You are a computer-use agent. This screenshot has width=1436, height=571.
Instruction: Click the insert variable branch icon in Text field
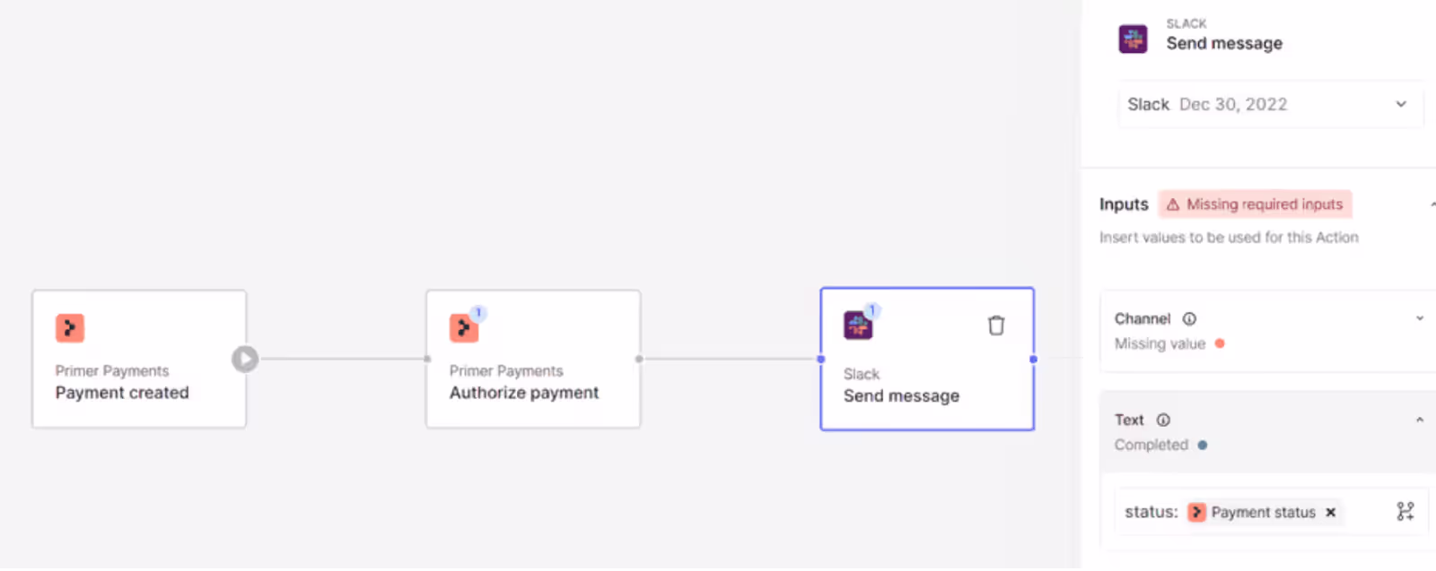coord(1405,512)
